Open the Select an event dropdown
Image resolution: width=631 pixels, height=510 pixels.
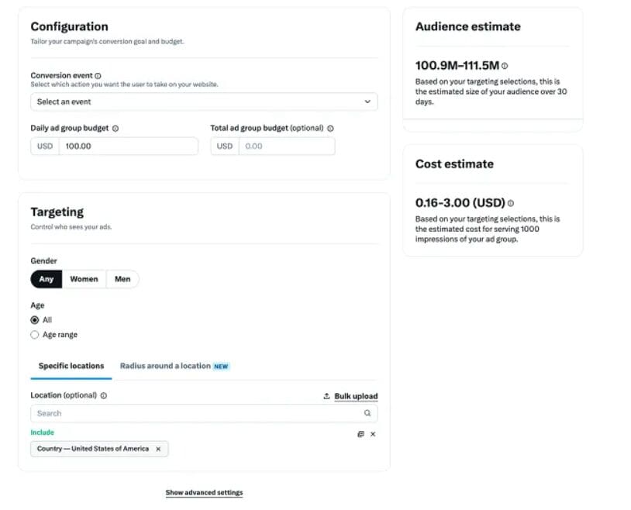pos(204,102)
